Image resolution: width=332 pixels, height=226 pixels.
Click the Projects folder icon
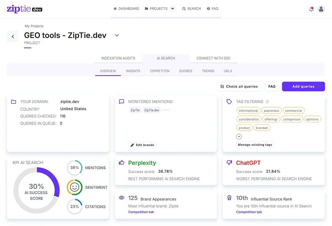click(x=146, y=9)
